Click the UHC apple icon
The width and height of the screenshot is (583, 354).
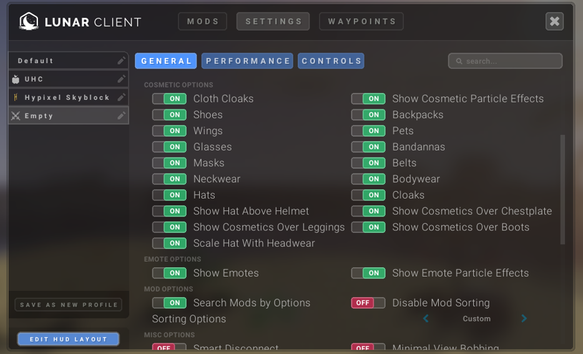point(16,79)
